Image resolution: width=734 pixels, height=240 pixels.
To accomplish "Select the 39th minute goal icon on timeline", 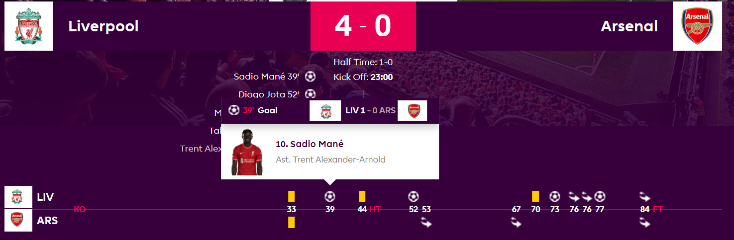I will click(x=330, y=196).
